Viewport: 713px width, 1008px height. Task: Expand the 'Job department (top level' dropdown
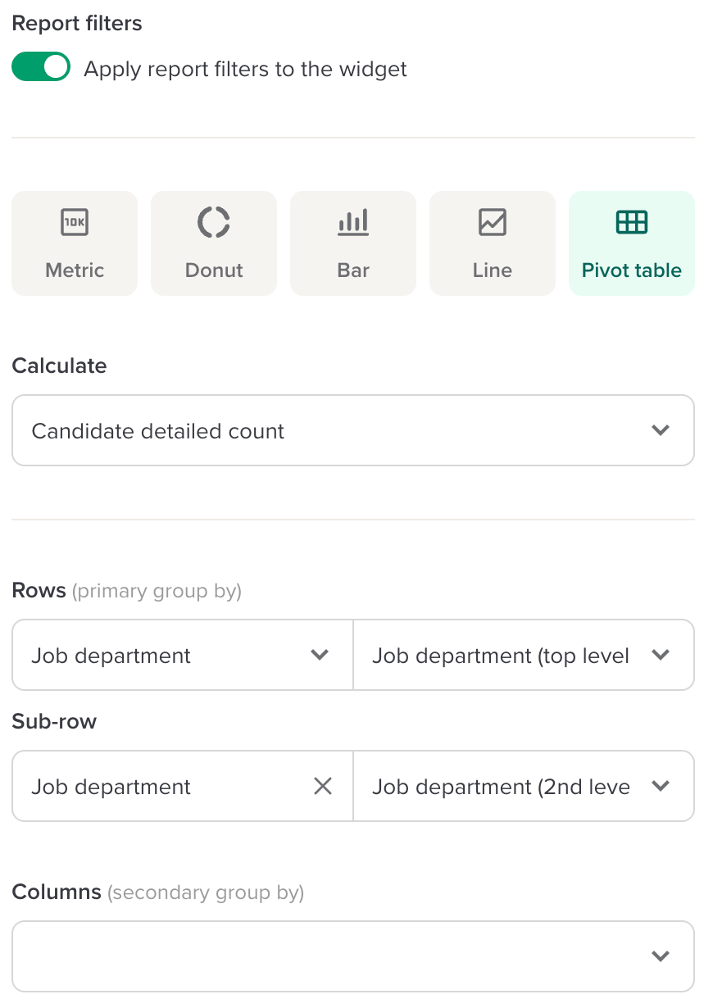coord(523,656)
